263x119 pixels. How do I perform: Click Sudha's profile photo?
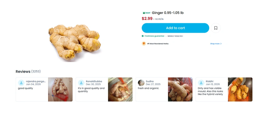point(141,83)
